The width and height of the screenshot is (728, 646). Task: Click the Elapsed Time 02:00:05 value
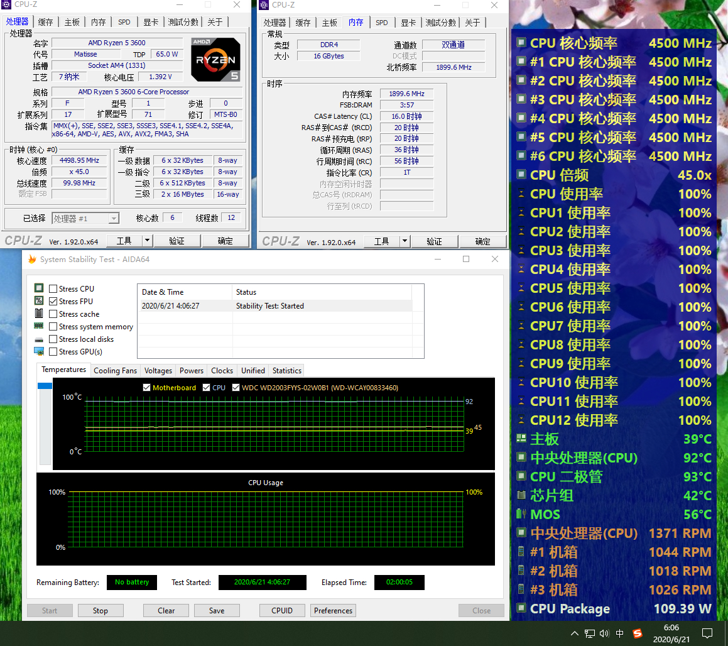pyautogui.click(x=399, y=582)
